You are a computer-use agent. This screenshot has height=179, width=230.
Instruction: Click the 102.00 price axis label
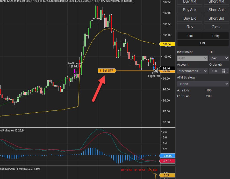pyautogui.click(x=167, y=13)
